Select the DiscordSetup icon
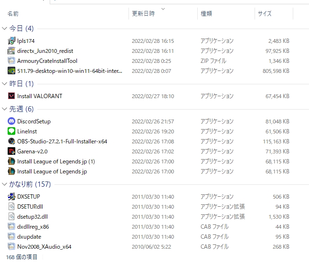 point(11,121)
